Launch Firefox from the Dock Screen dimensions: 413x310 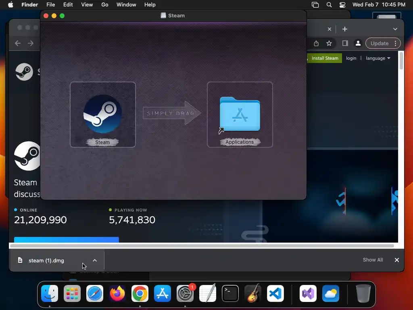117,293
